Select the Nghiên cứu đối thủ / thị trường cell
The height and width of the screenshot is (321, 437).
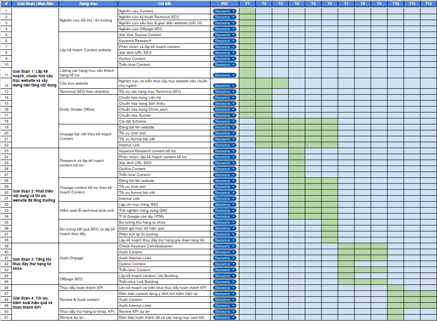coord(88,20)
